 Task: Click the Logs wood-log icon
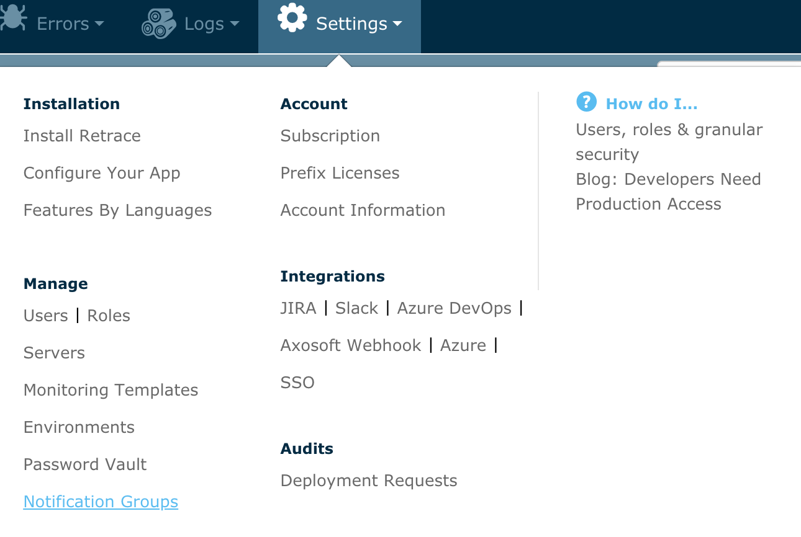tap(159, 24)
